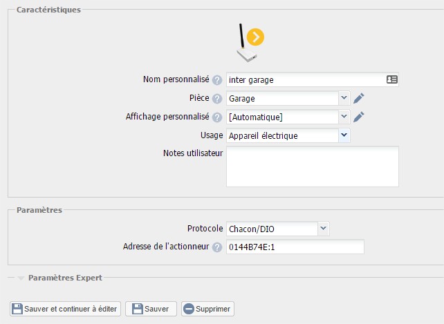
Task: Click the help icon beside Nom personnalisé
Action: 217,80
